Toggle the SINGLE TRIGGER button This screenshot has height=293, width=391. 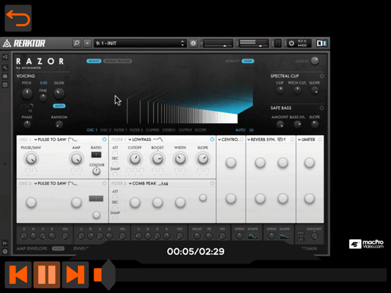coord(118,61)
